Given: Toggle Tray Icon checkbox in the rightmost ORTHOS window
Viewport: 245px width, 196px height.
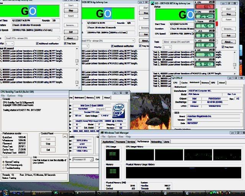Looking at the screenshot, I should point(223,47).
